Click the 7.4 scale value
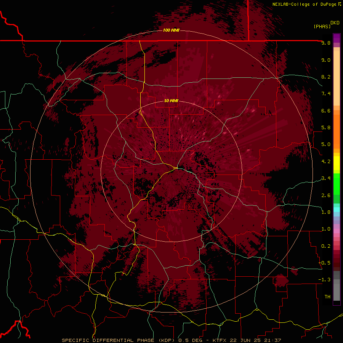Screen dimensions: 343x343 326,94
